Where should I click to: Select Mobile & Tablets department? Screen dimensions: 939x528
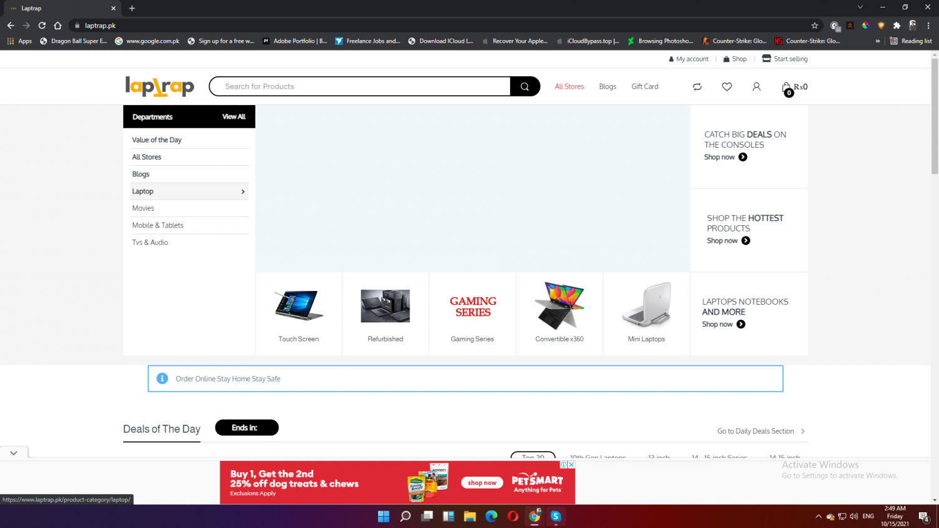pyautogui.click(x=158, y=225)
